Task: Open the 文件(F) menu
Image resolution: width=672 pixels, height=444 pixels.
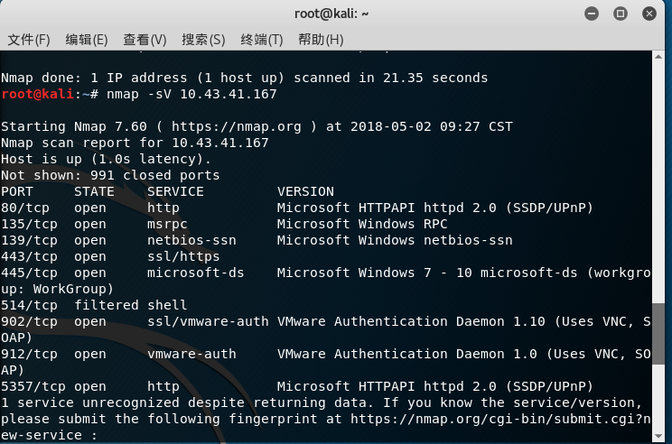Action: pyautogui.click(x=29, y=40)
